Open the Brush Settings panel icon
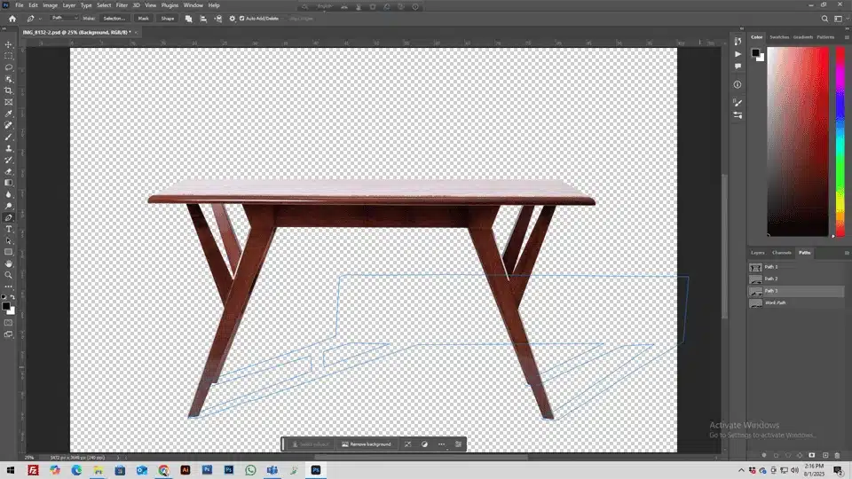 (738, 103)
